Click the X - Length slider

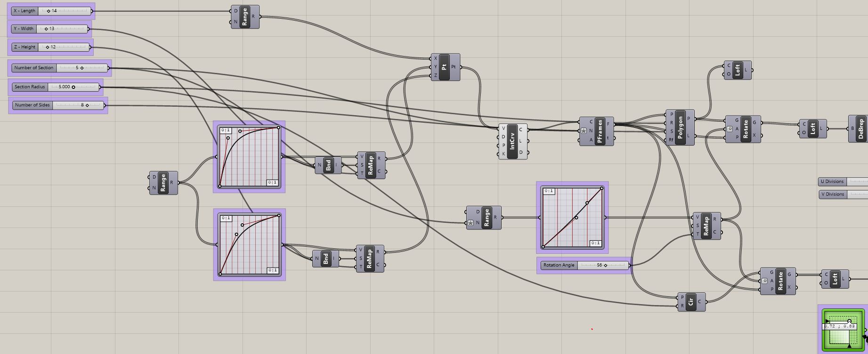[52, 10]
